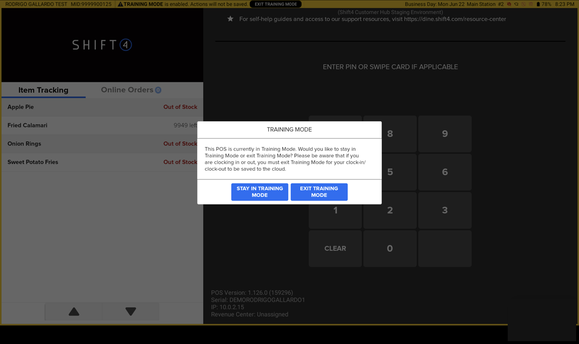Click the Shift4 logo

pos(102,45)
